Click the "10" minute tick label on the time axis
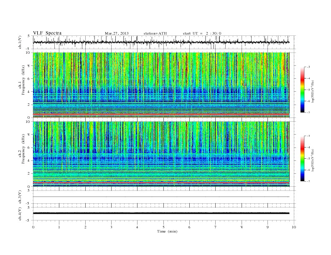Screen dimensions: 331x255 coord(294,227)
